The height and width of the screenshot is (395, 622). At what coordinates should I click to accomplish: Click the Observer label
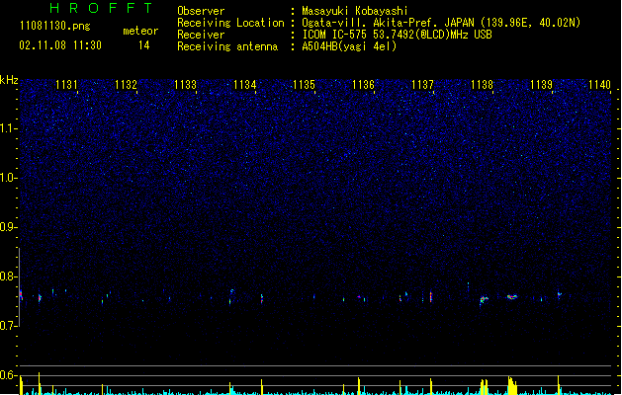click(201, 11)
